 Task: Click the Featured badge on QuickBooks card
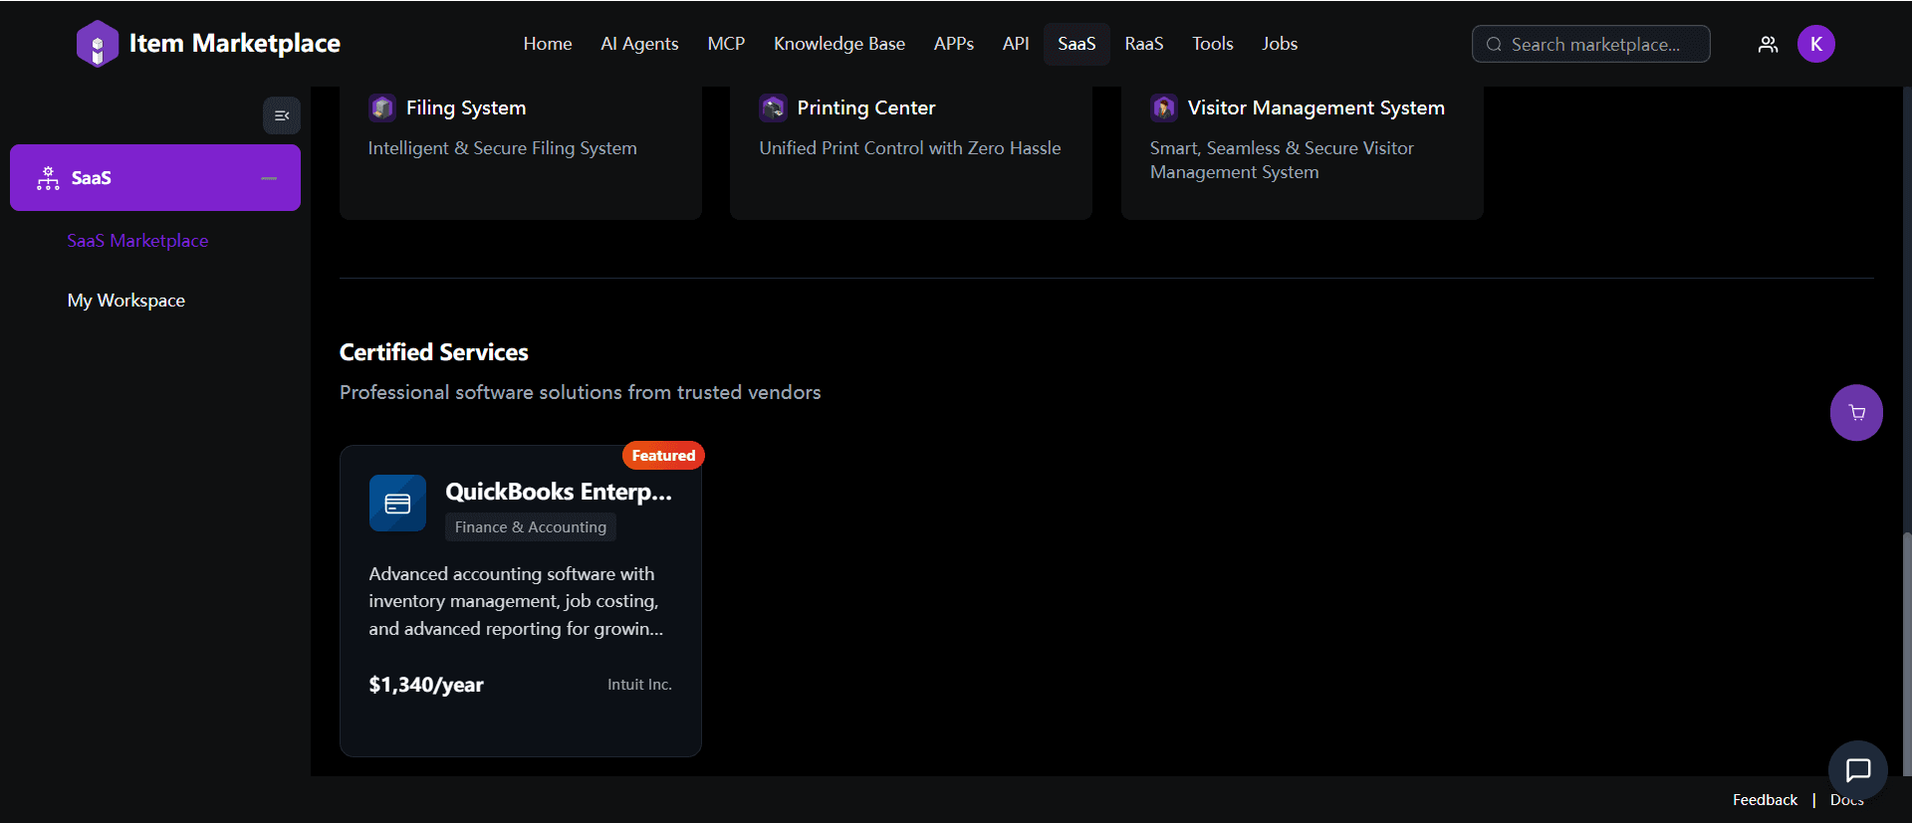(663, 456)
